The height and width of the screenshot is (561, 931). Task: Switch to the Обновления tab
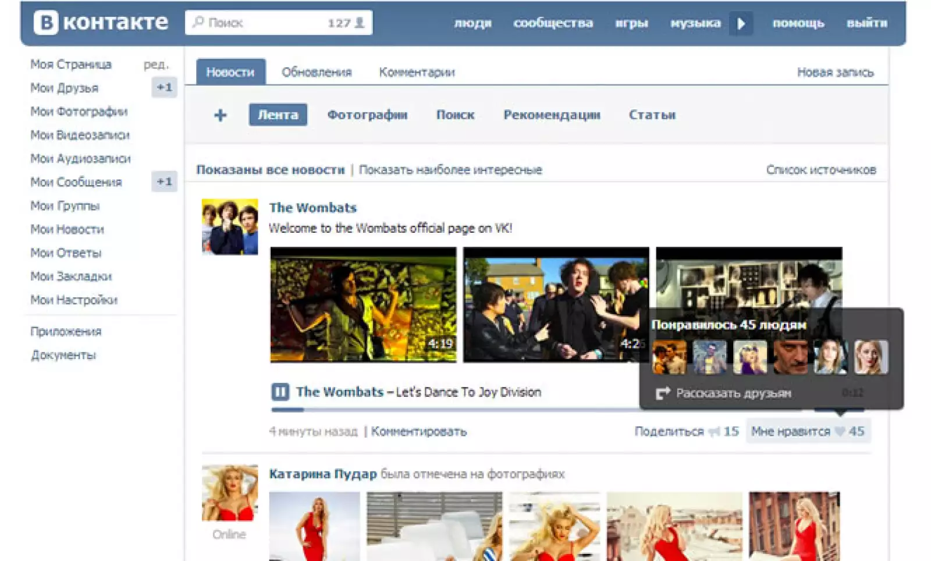(317, 72)
